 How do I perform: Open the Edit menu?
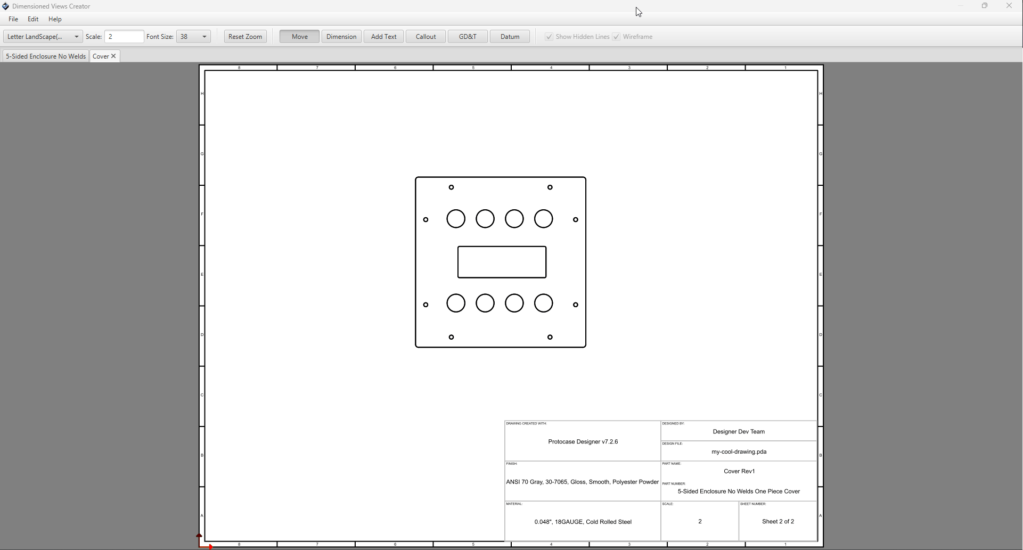tap(33, 19)
